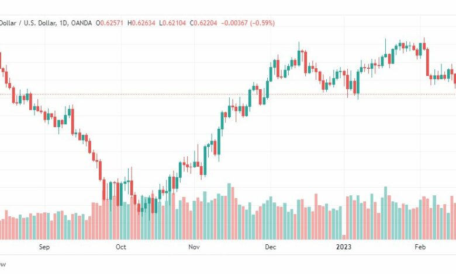This screenshot has width=456, height=274.
Task: Select the close price value C0.62204
Action: [203, 23]
